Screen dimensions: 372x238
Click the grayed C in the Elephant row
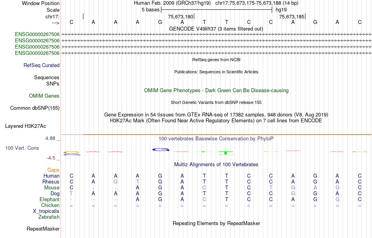click(204, 200)
